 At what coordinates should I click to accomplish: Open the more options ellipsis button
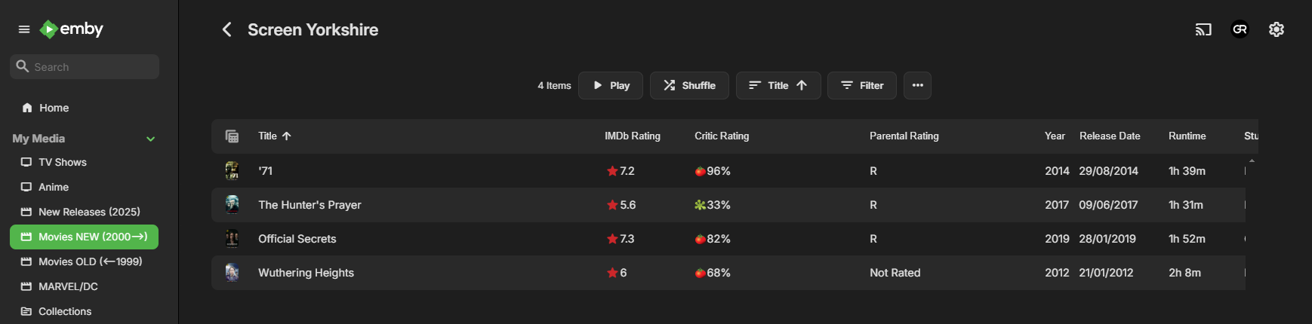click(x=917, y=85)
